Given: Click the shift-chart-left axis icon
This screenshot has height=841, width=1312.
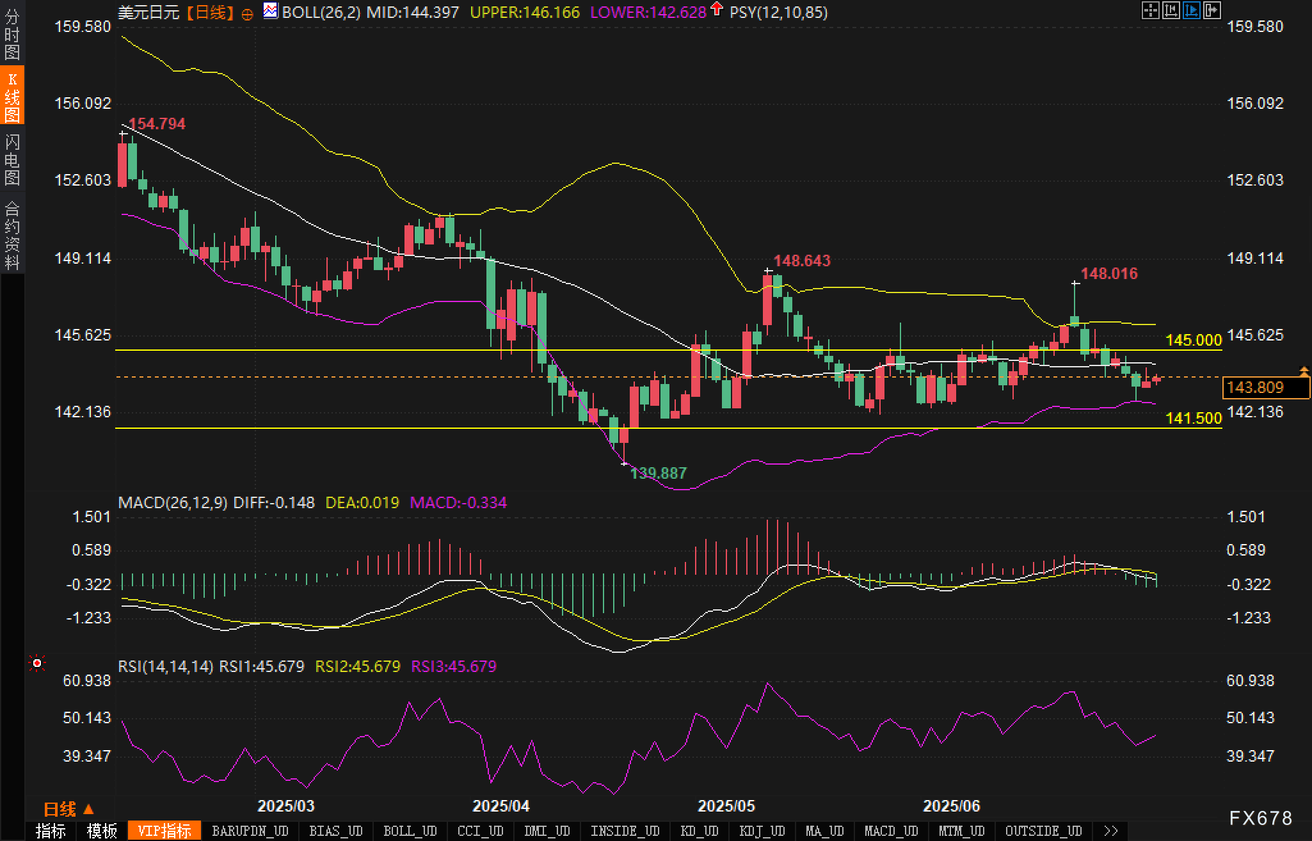Looking at the screenshot, I should pyautogui.click(x=1171, y=10).
